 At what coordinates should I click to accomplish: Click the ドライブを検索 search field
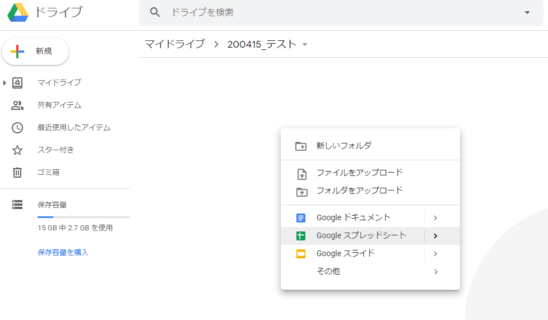coord(341,12)
